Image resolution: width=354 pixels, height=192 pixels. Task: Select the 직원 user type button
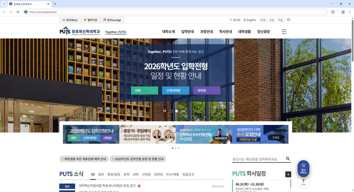point(280,20)
